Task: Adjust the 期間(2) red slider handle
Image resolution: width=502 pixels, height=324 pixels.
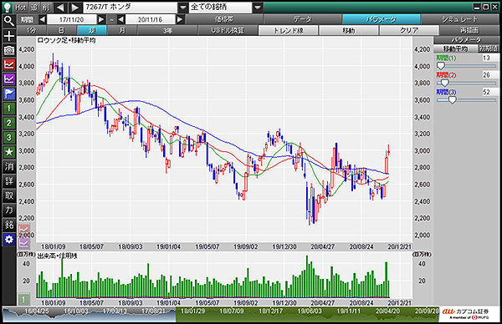Action: [445, 83]
